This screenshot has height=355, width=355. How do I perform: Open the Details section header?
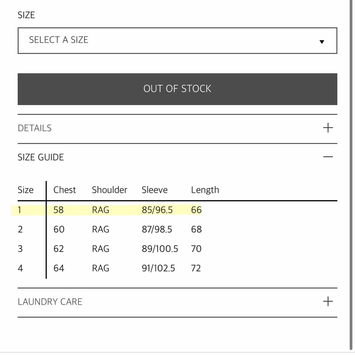[x=35, y=128]
